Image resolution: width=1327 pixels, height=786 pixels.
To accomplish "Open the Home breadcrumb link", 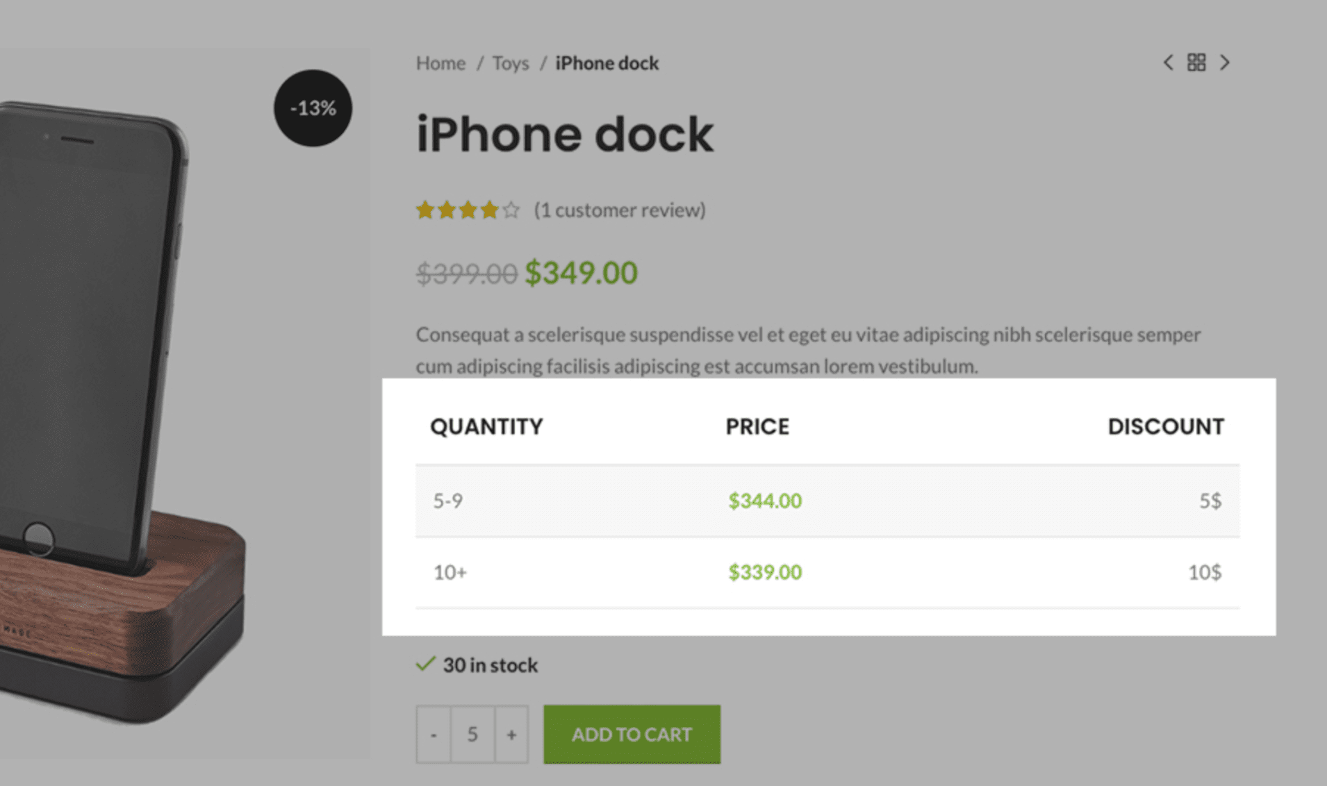I will [x=440, y=63].
